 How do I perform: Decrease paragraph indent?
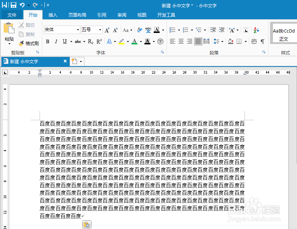click(x=213, y=30)
